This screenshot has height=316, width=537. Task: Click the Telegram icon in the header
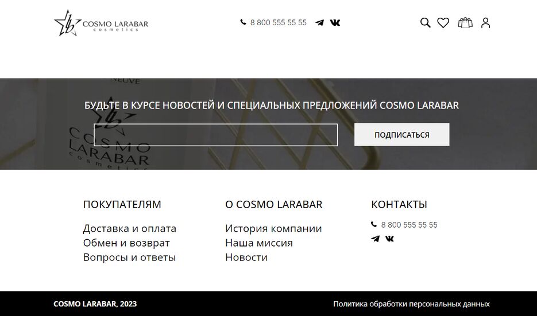click(319, 23)
